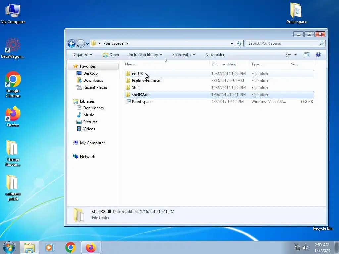Select the Shell folder icon
This screenshot has height=254, width=339.
point(128,87)
